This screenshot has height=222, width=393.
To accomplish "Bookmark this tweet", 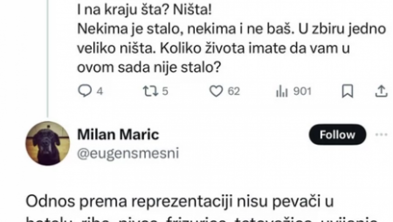I will click(347, 91).
